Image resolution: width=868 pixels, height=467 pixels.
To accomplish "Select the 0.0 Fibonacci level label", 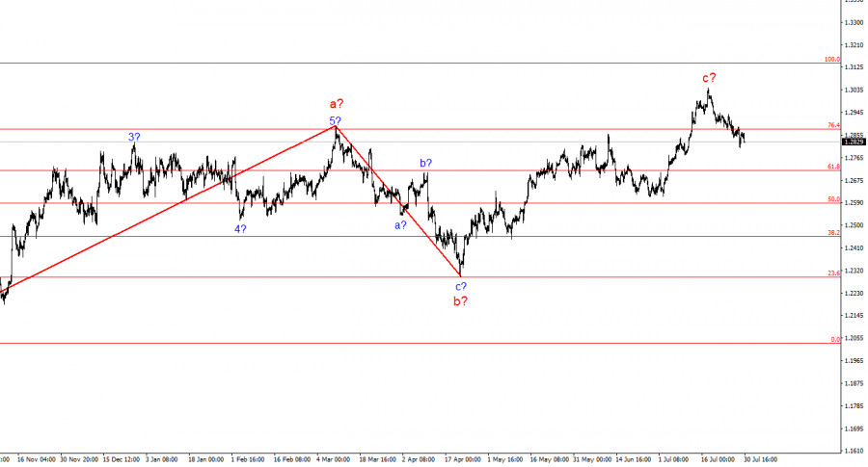I will click(835, 339).
